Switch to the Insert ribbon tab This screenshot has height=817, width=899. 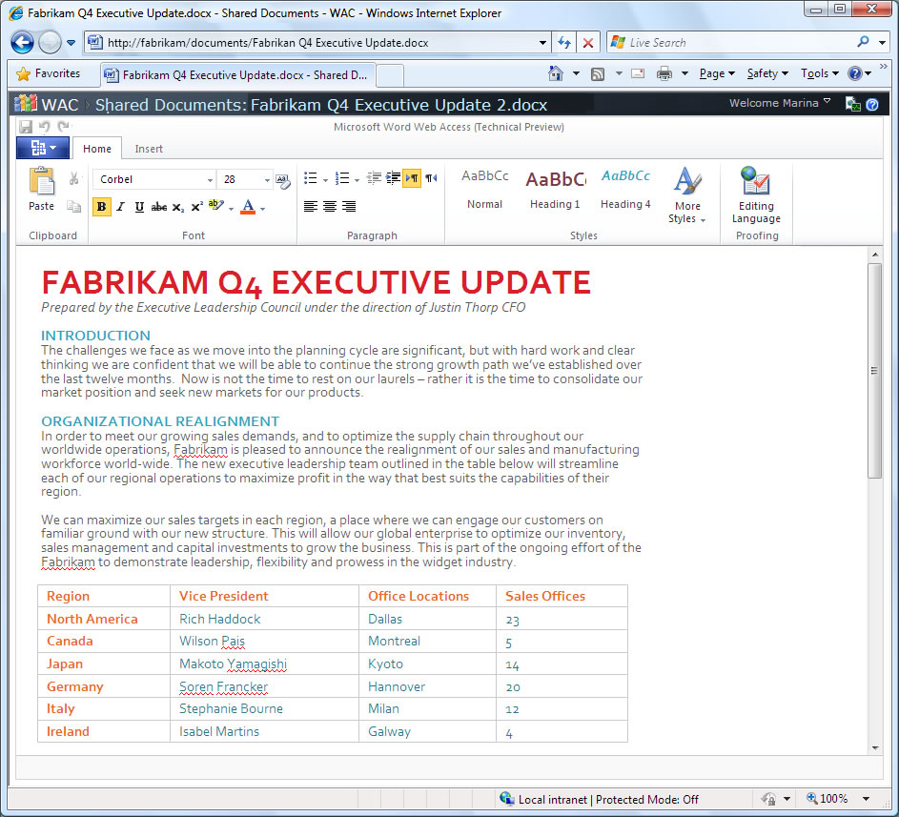tap(149, 149)
